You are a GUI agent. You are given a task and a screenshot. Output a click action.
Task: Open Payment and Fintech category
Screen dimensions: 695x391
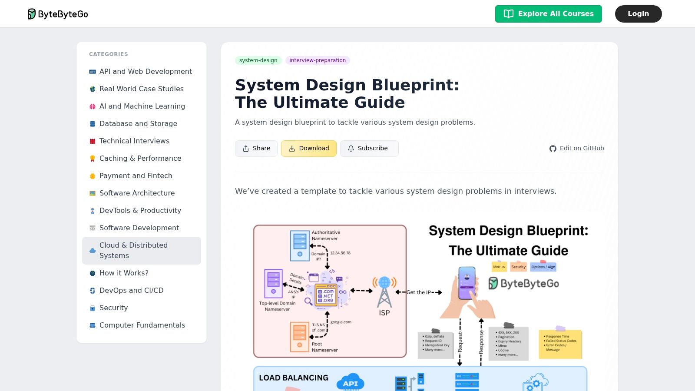(142, 176)
